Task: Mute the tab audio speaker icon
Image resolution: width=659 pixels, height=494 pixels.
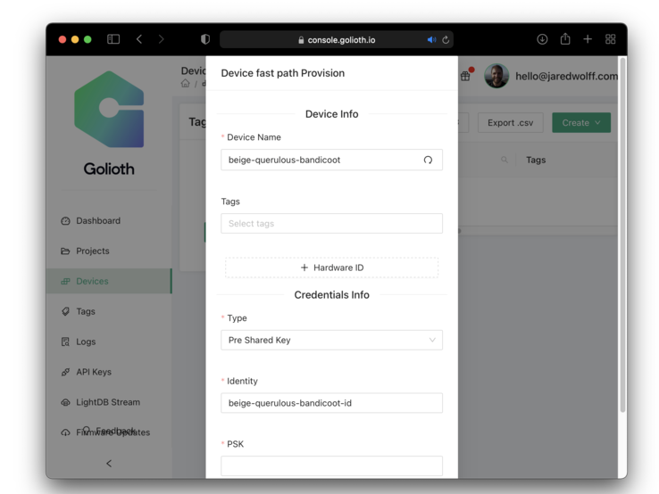Action: click(431, 40)
